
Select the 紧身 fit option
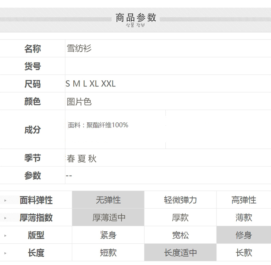point(108,235)
